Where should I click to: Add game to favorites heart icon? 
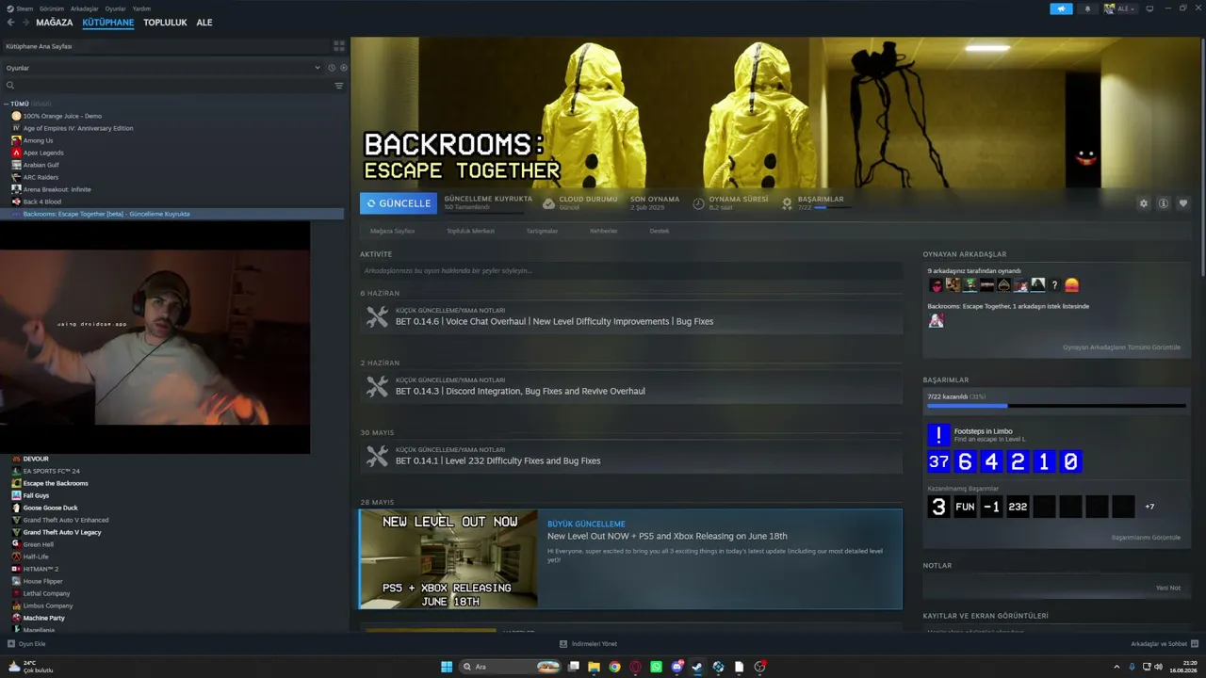[x=1183, y=203]
